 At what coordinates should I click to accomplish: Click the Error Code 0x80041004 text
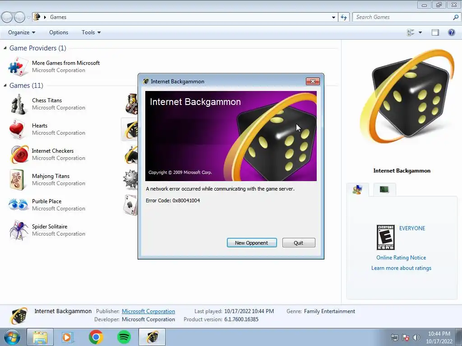pyautogui.click(x=173, y=200)
